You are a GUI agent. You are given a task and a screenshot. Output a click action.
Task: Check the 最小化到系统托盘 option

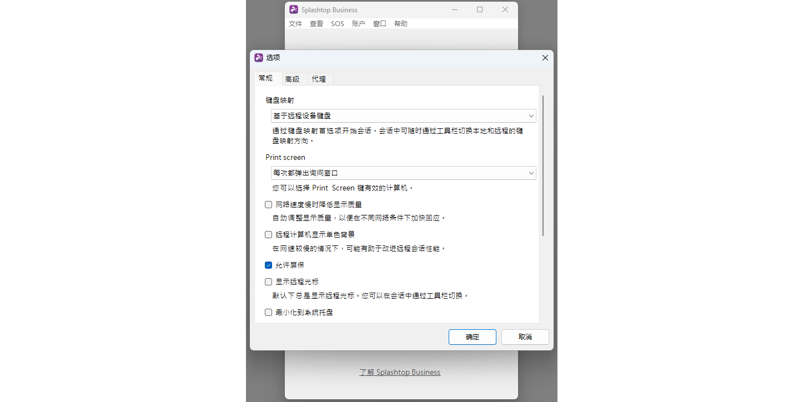268,312
